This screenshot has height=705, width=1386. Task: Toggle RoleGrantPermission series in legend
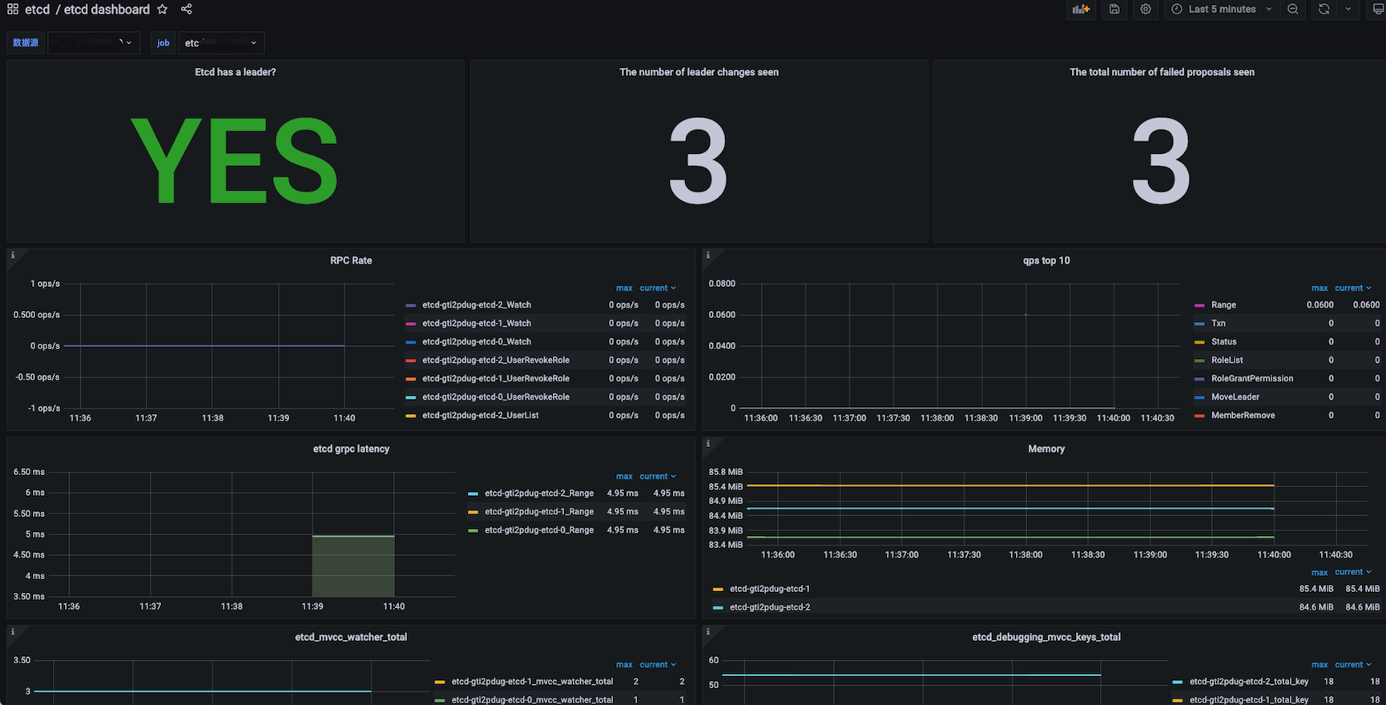pyautogui.click(x=1252, y=379)
